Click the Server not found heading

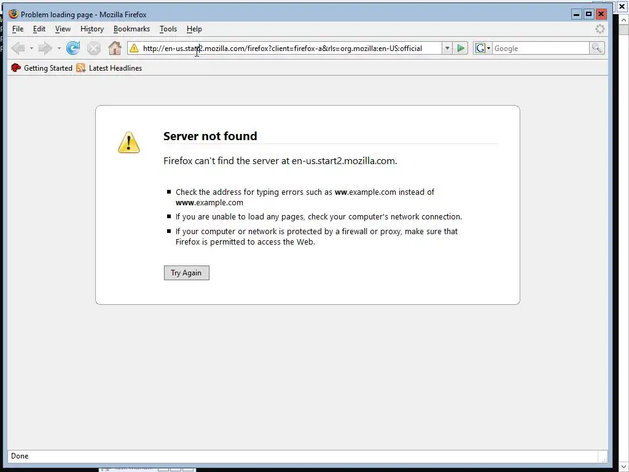pyautogui.click(x=210, y=136)
